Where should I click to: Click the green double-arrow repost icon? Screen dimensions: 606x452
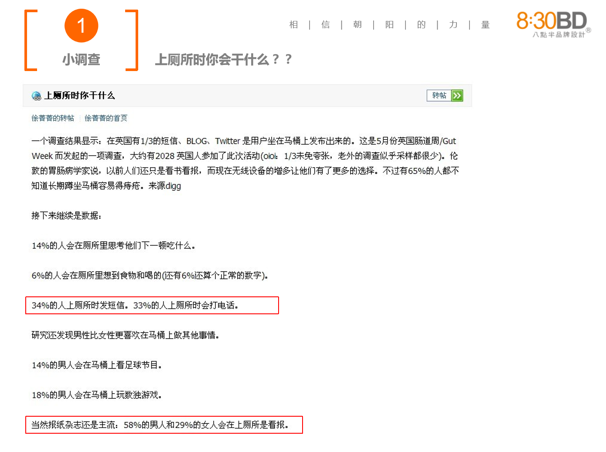point(457,95)
